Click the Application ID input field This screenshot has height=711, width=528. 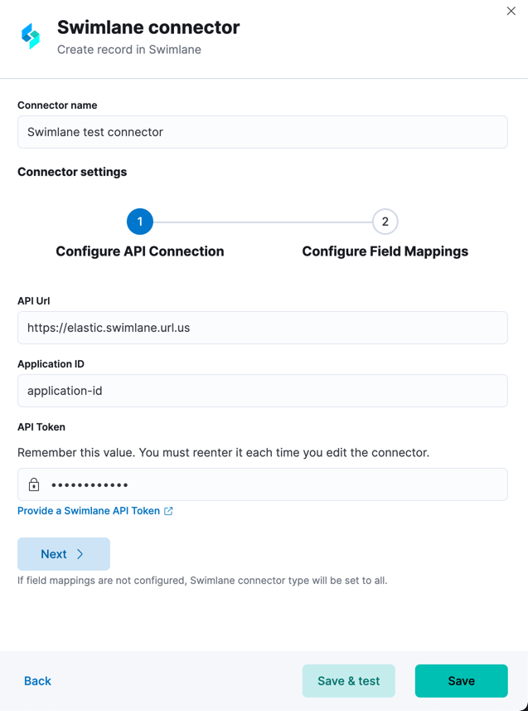tap(262, 391)
